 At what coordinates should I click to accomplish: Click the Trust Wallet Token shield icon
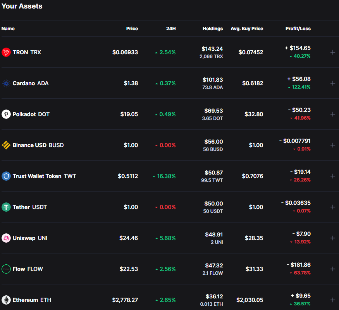(x=6, y=176)
